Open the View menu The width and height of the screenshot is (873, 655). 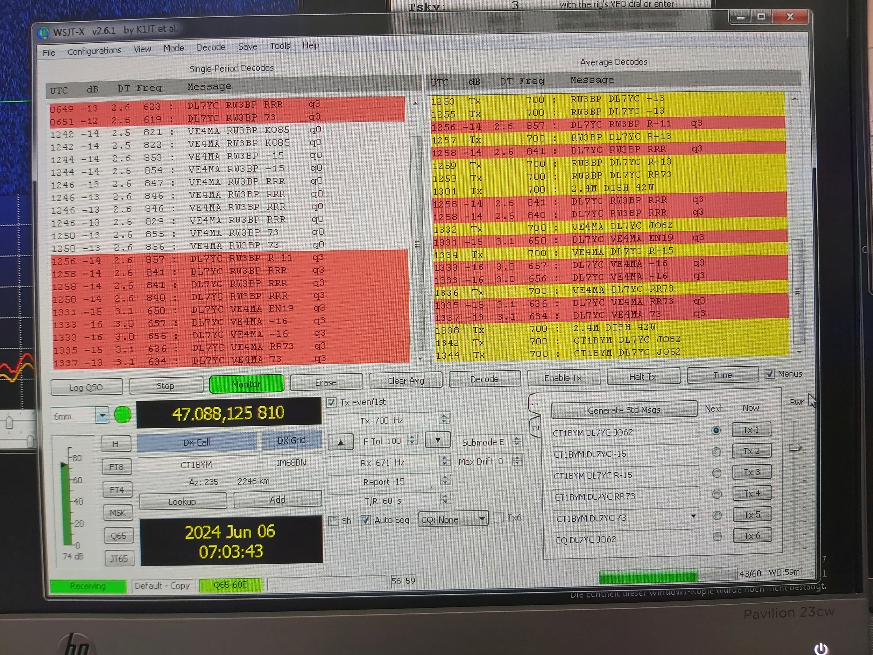click(x=142, y=49)
